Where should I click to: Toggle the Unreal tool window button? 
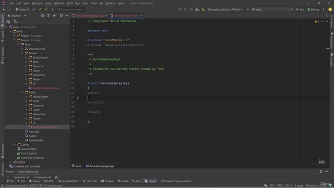[150, 181]
